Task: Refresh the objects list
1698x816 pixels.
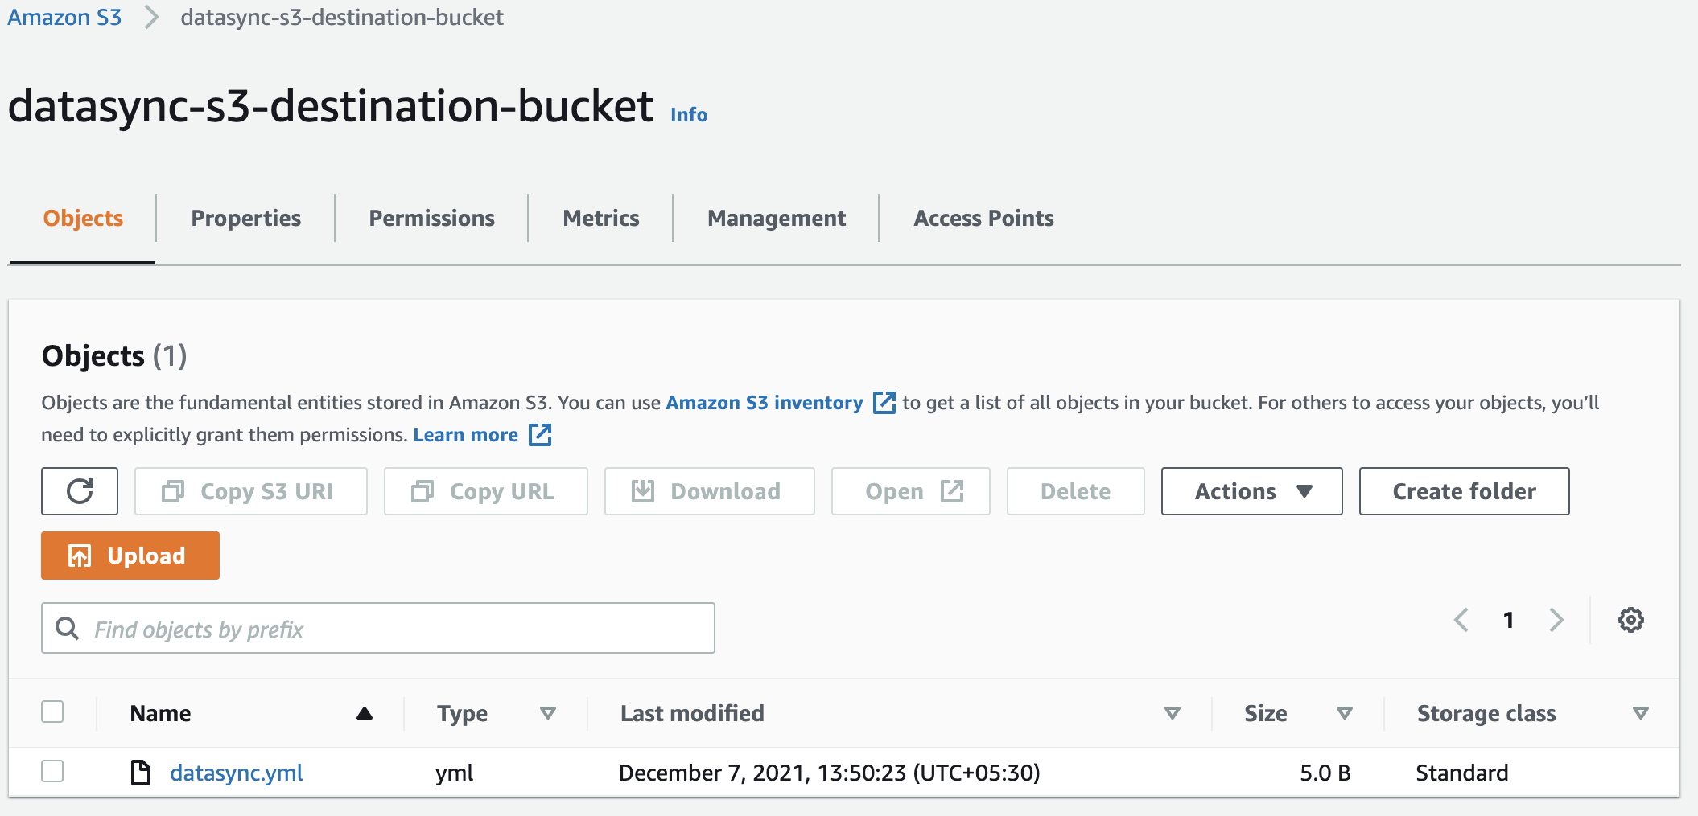Action: tap(79, 491)
